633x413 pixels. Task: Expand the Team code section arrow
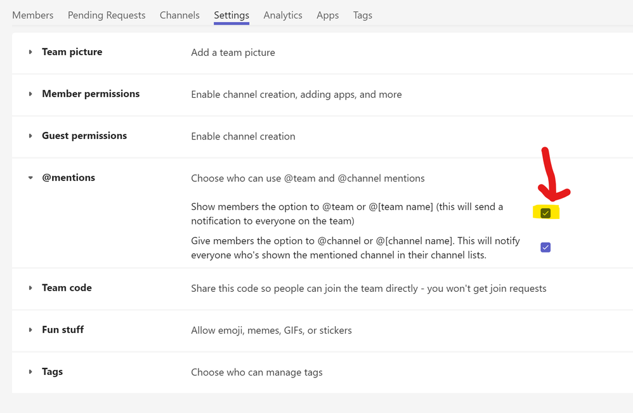coord(30,288)
